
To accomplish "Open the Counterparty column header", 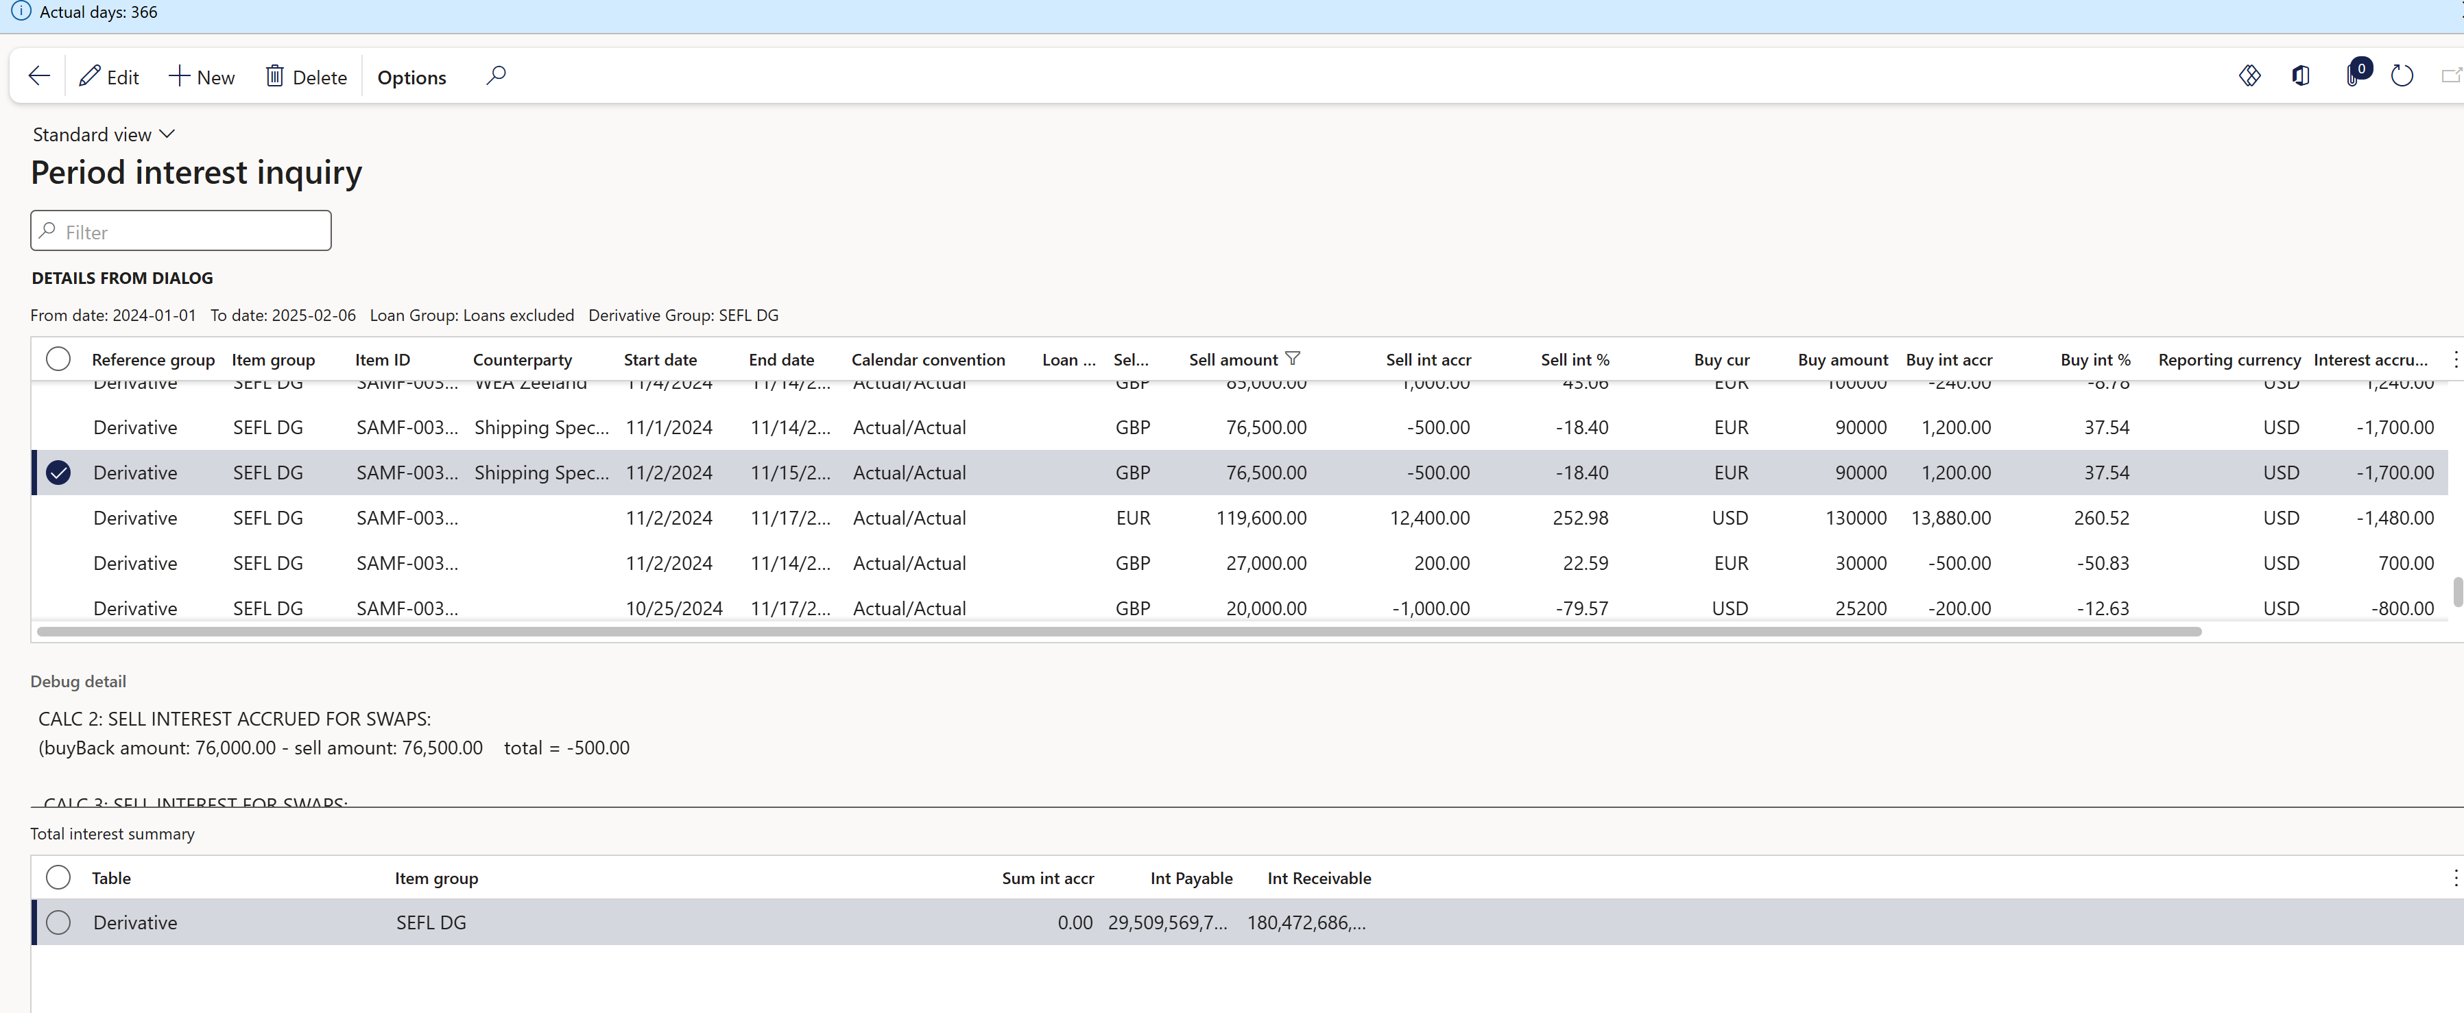I will click(523, 359).
